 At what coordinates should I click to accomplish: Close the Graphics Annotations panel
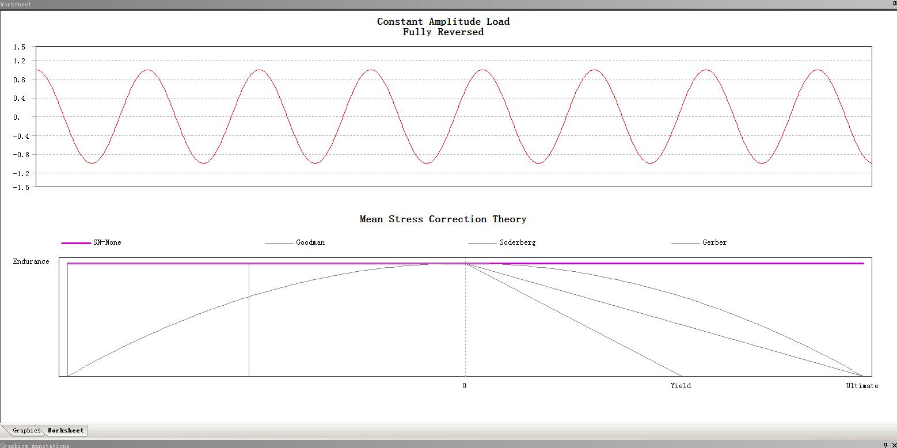[x=894, y=445]
